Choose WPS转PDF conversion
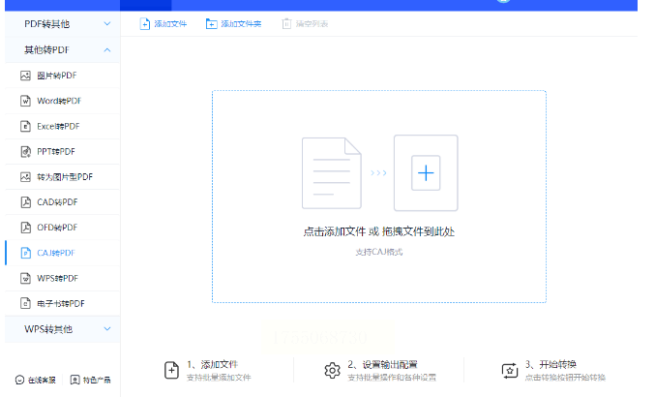The width and height of the screenshot is (655, 397). click(62, 278)
